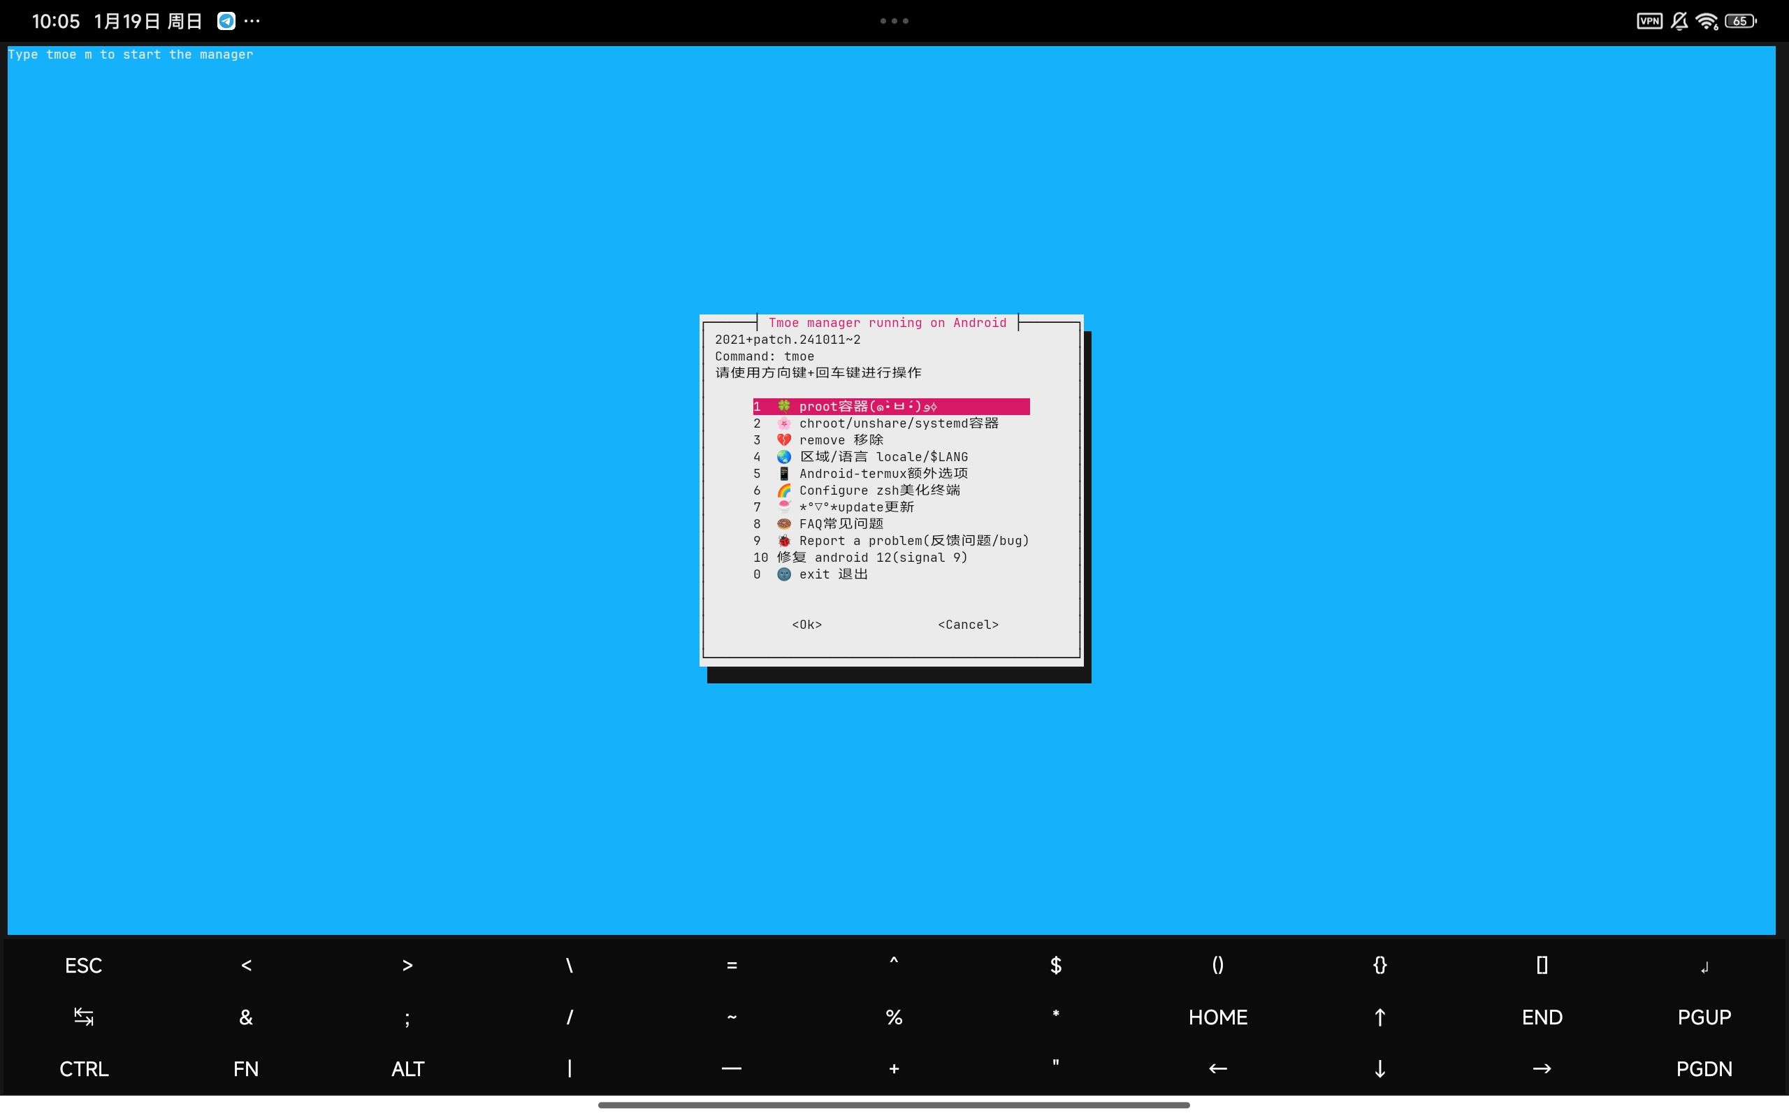
Task: Tap the forward slash / key
Action: (570, 1017)
